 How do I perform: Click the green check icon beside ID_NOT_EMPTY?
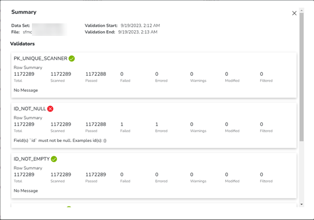(x=54, y=159)
